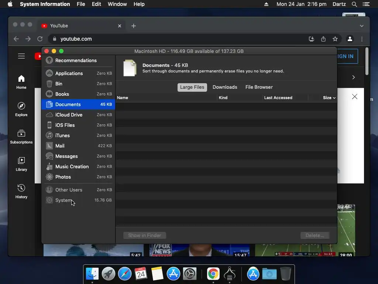The height and width of the screenshot is (284, 378).
Task: Open Launchpad from the Dock
Action: 109,274
